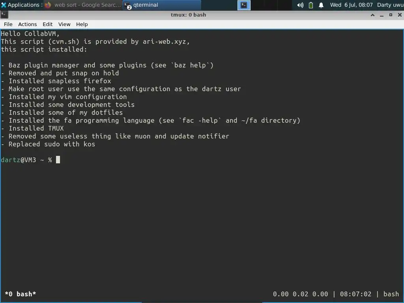
Task: Click the tmux status time 08:07:02
Action: click(355, 294)
